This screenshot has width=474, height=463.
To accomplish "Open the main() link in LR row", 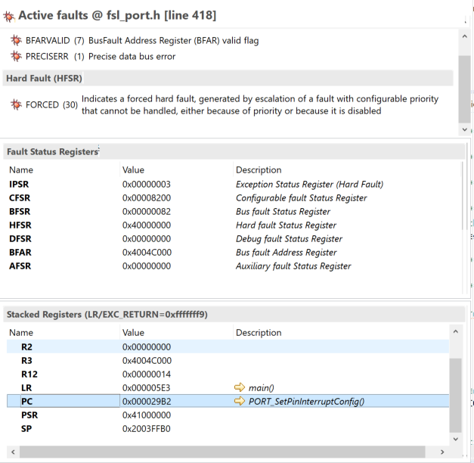I will click(261, 388).
